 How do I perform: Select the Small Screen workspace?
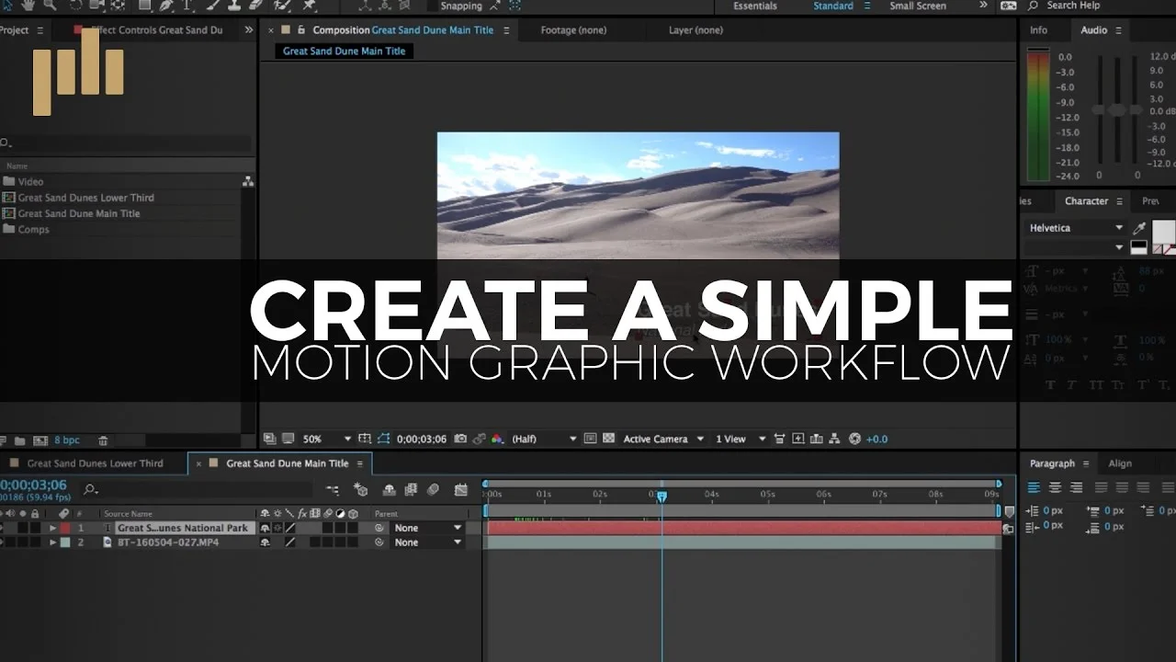[x=918, y=6]
